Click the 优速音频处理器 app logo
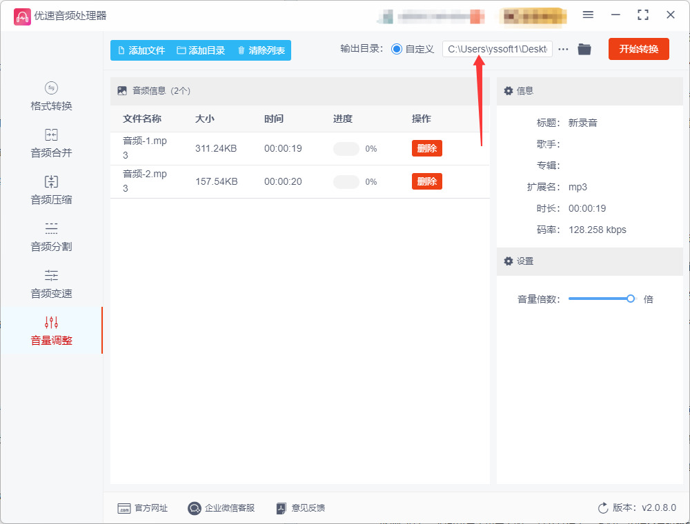 (22, 17)
